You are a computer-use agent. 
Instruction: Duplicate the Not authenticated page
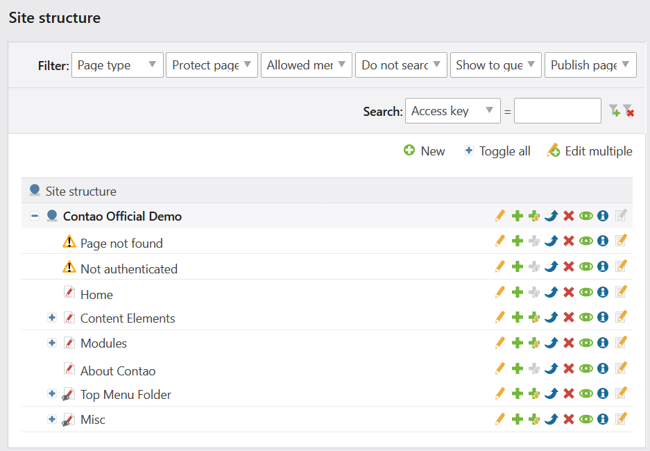tap(517, 266)
